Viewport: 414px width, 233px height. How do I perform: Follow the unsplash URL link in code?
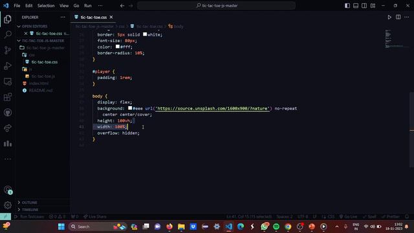click(x=212, y=109)
